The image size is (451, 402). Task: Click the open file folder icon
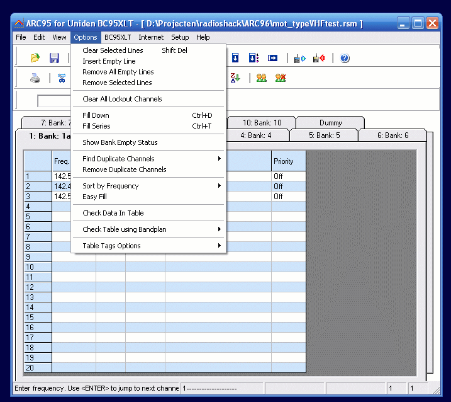[35, 58]
